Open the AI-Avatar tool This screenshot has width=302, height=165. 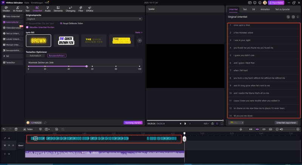click(17, 8)
